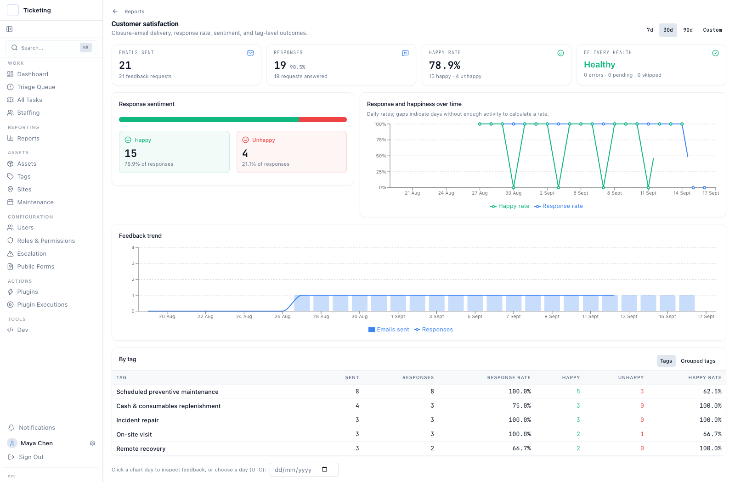Open the calendar date picker icon
The height and width of the screenshot is (482, 735).
tap(325, 470)
